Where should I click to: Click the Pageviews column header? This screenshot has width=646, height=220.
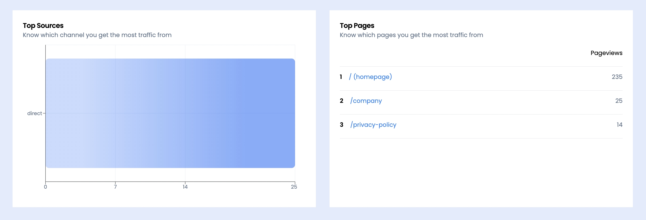click(x=606, y=53)
